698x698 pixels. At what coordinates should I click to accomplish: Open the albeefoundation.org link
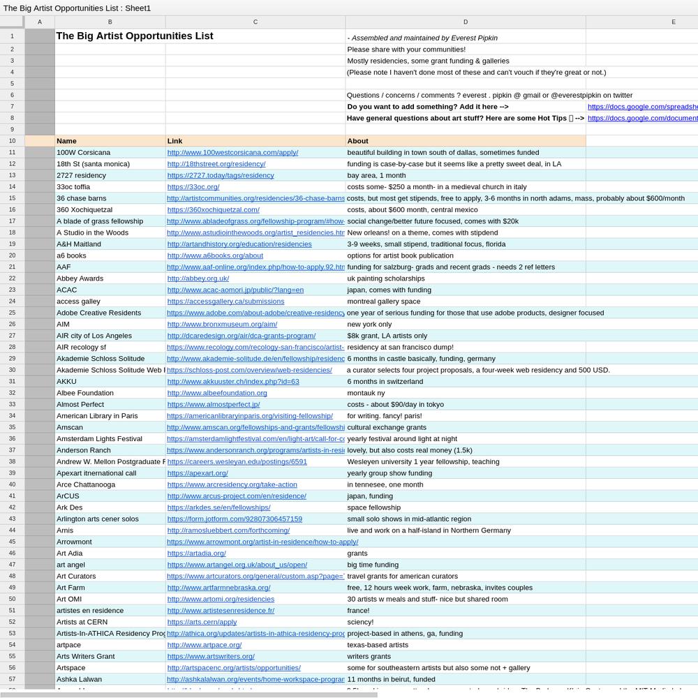[217, 393]
